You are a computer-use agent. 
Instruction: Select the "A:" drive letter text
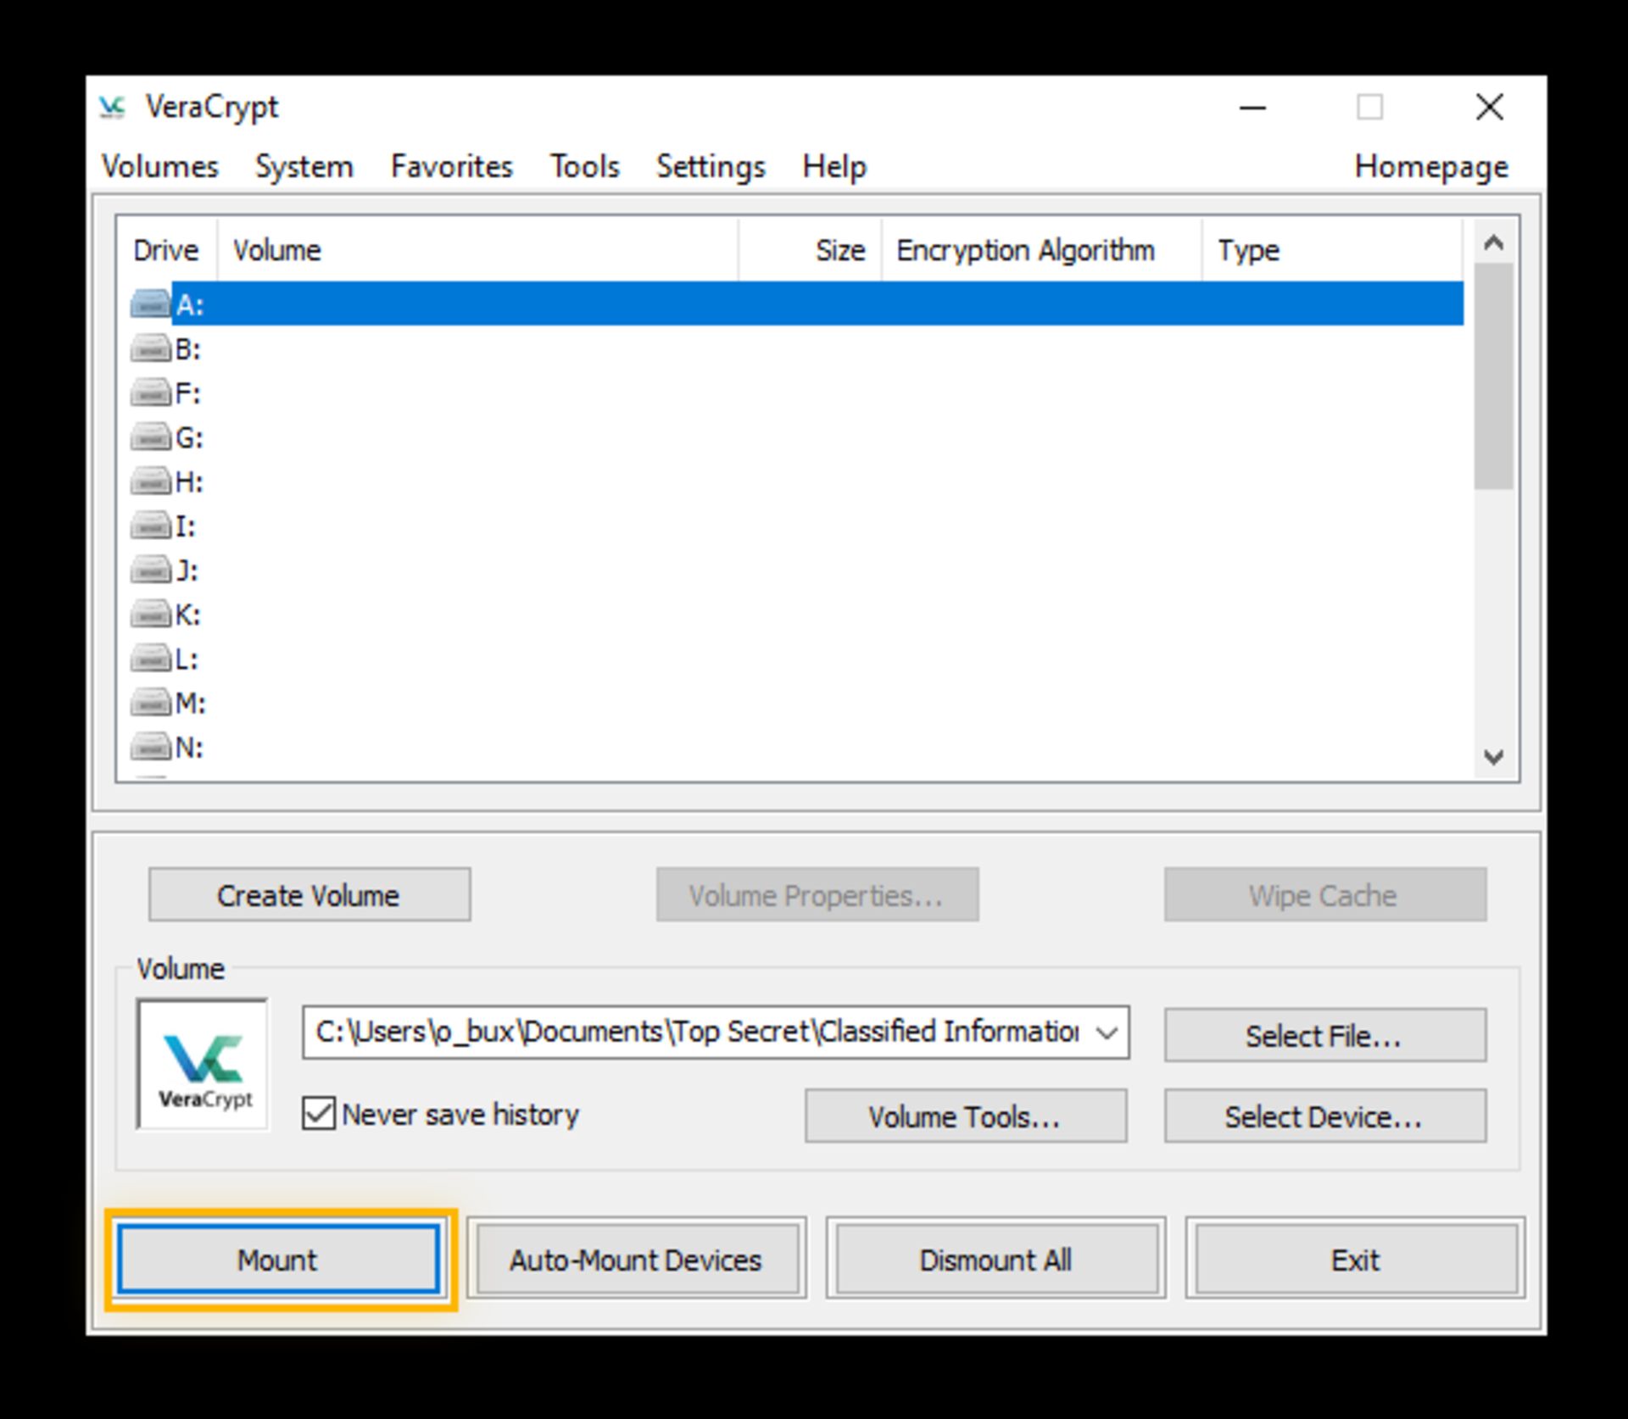190,305
